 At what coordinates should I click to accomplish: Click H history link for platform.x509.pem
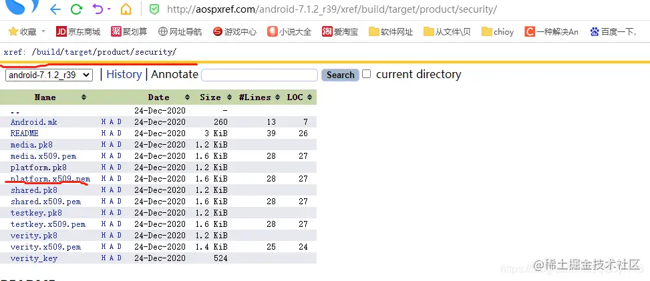point(104,179)
